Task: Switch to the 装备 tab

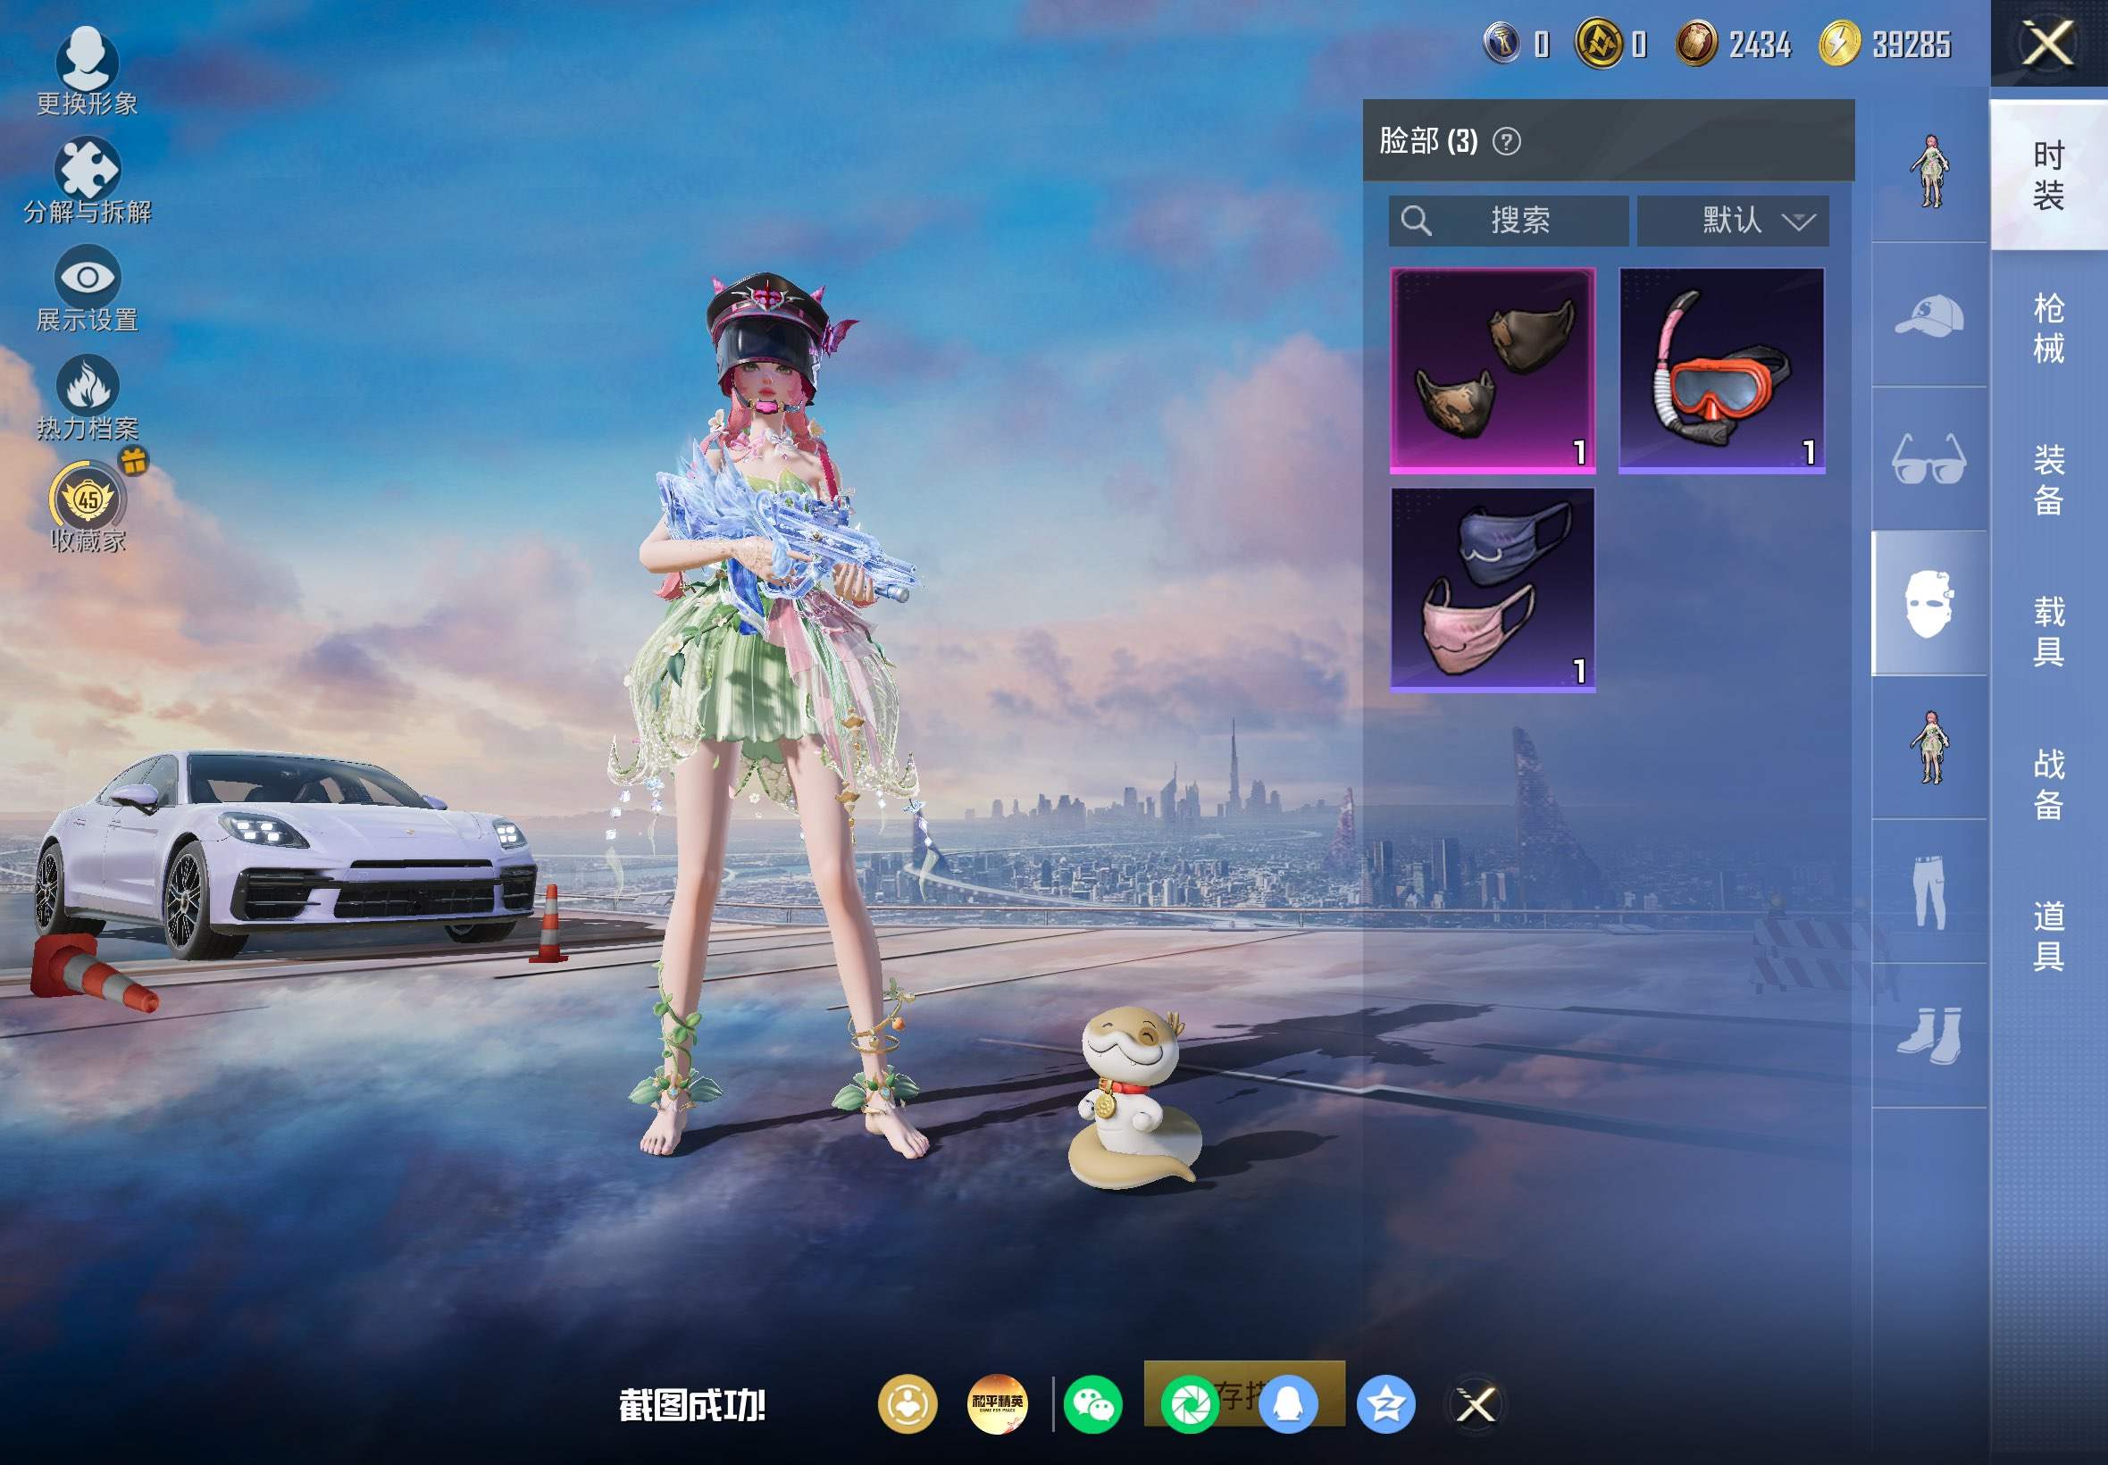Action: [x=2048, y=480]
